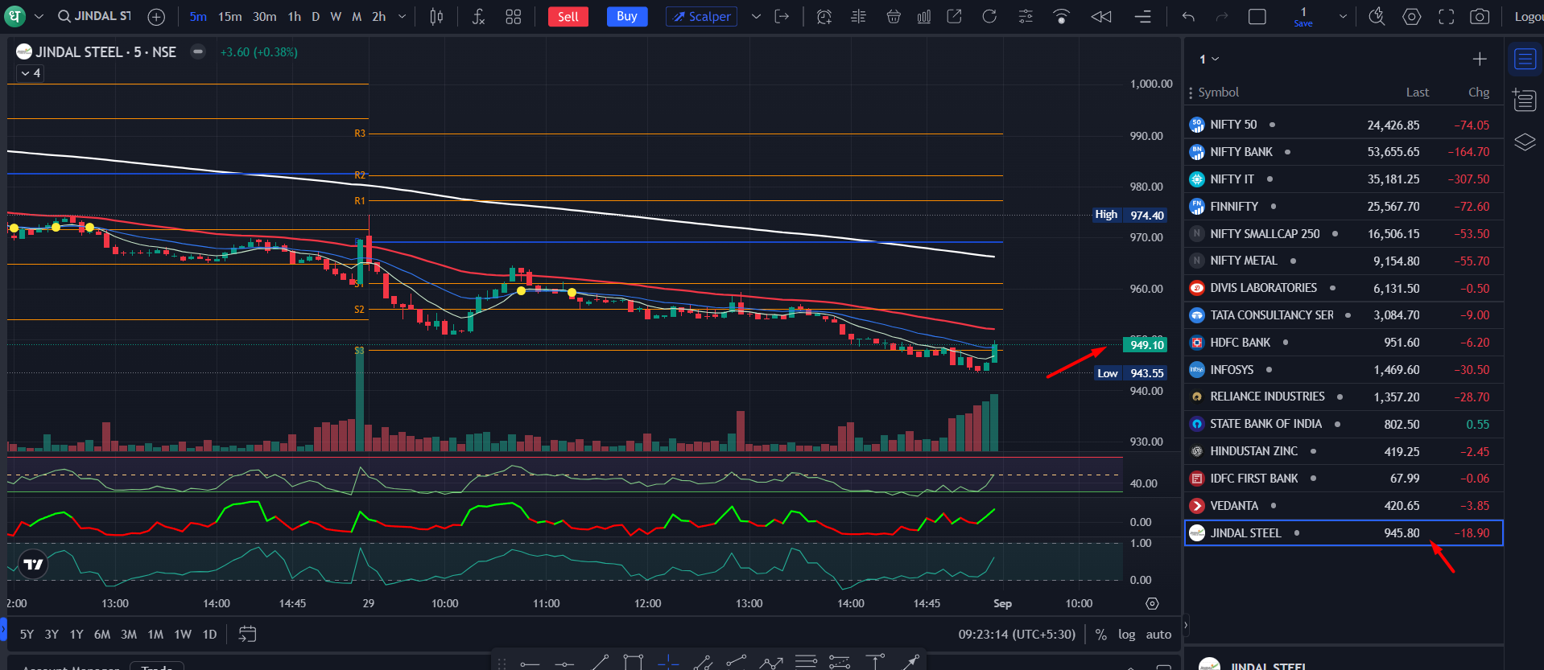Collapse the 4 indicators legend chevron
Screen dimensions: 1544x670
pos(31,73)
